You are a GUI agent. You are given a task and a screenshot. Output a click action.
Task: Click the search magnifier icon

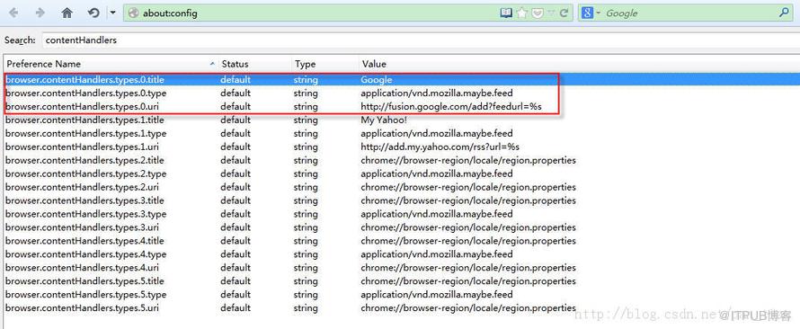[x=784, y=13]
